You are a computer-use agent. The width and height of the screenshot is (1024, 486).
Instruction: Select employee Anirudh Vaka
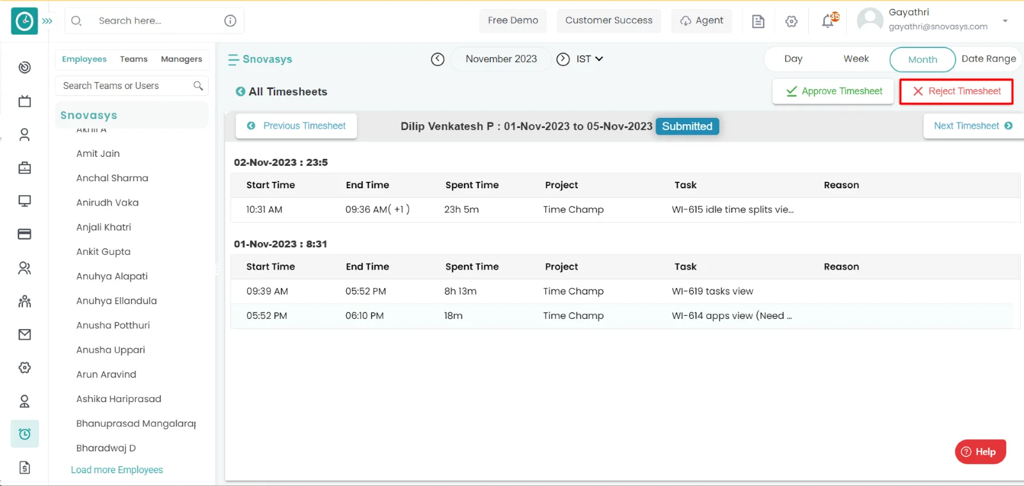(108, 202)
